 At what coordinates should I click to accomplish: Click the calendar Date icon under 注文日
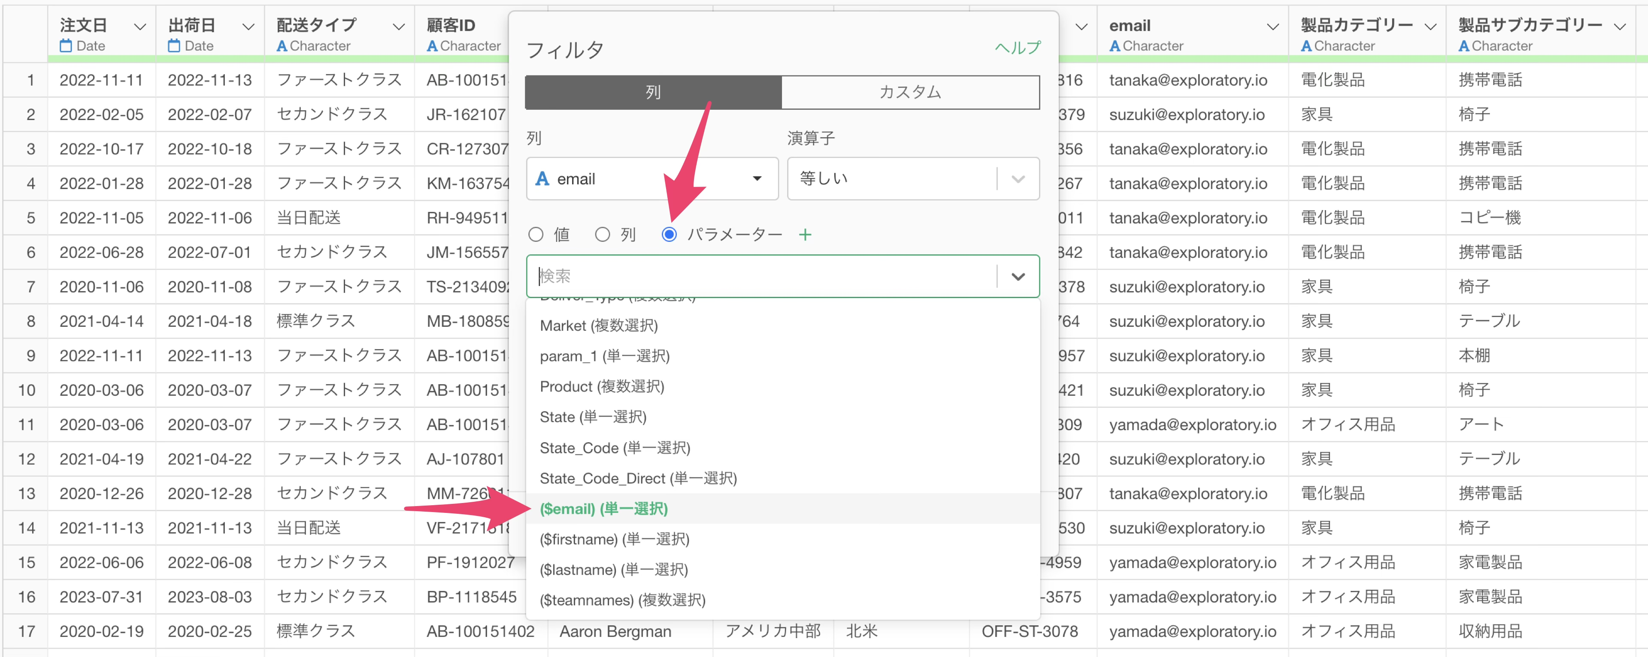[x=66, y=46]
